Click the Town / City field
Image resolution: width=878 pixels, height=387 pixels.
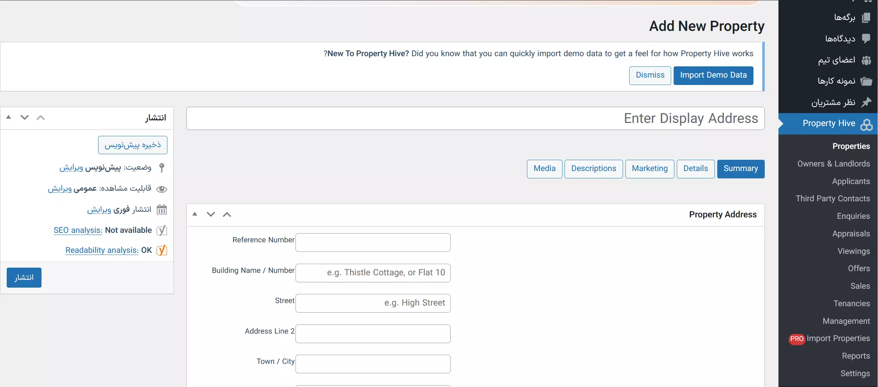tap(373, 364)
